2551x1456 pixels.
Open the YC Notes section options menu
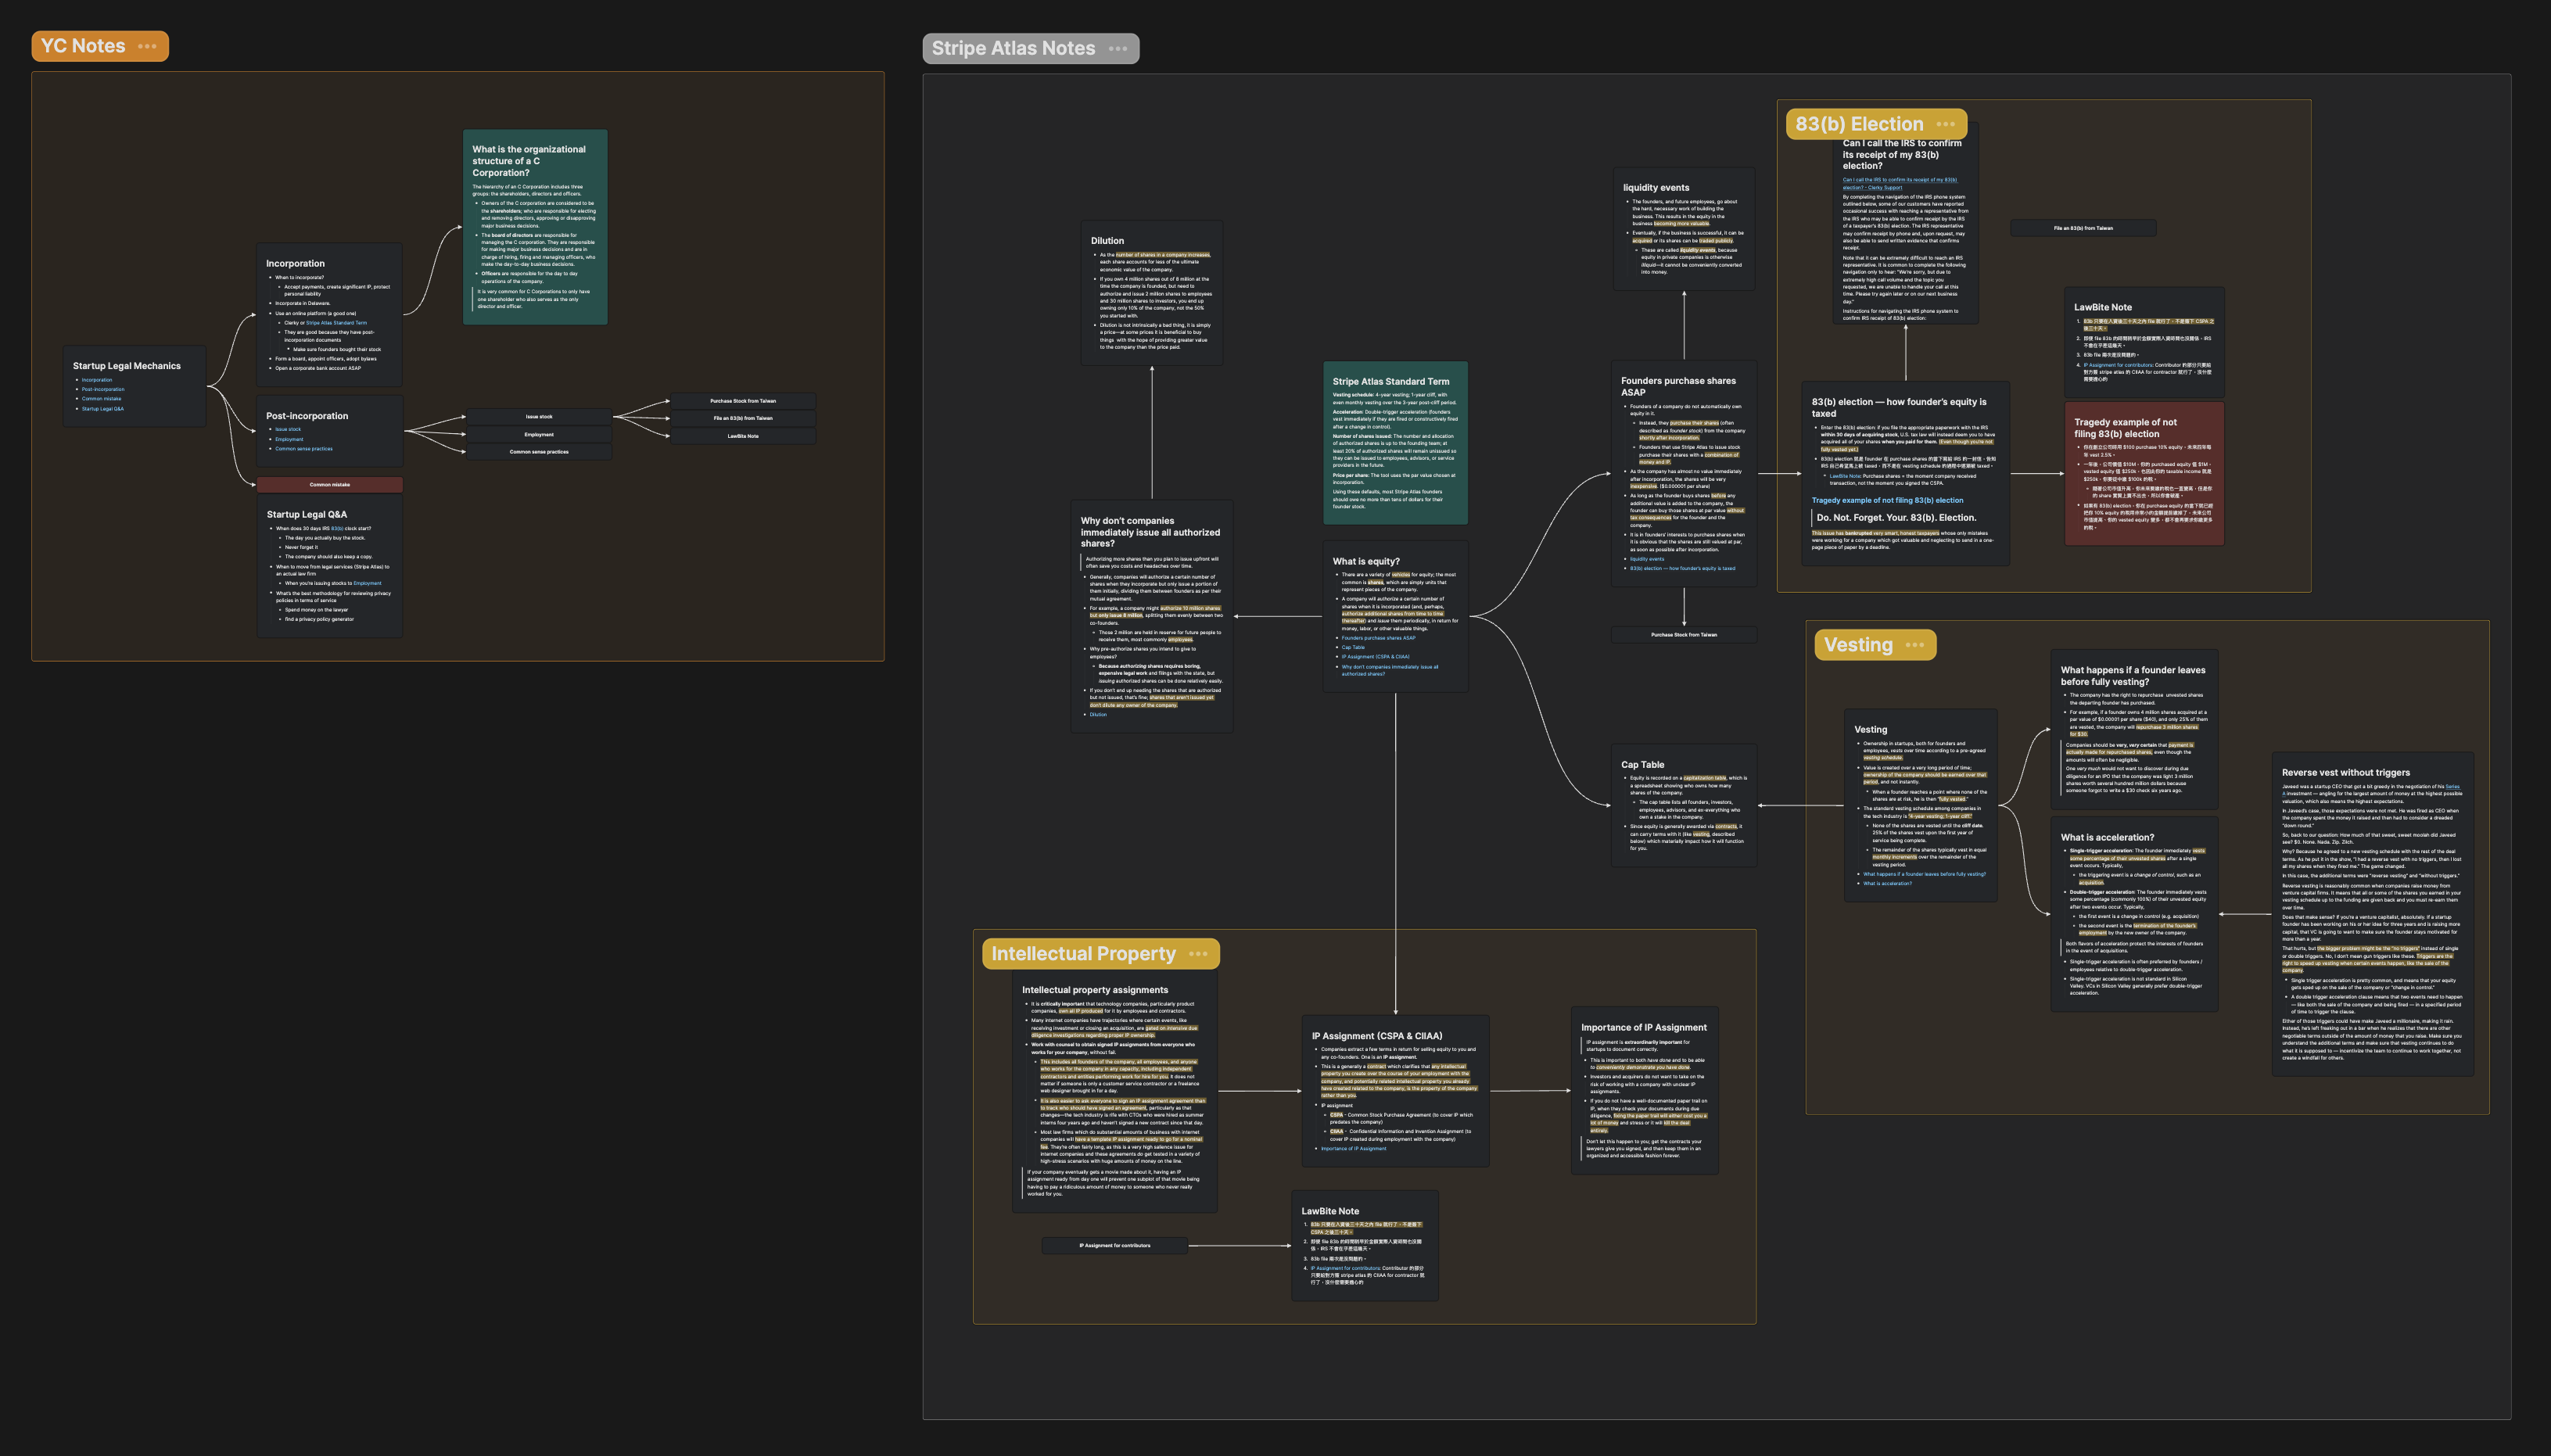coord(147,46)
